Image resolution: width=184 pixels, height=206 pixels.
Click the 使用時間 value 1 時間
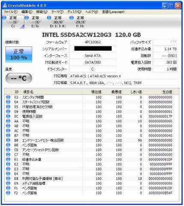[165, 69]
